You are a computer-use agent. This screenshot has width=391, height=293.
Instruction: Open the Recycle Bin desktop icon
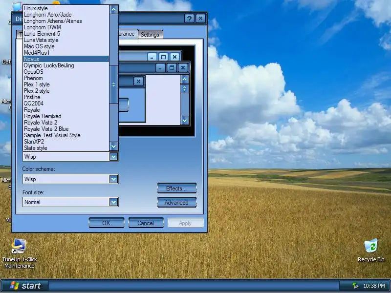click(x=371, y=250)
